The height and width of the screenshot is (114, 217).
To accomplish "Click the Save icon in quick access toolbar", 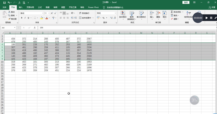I will point(5,2).
